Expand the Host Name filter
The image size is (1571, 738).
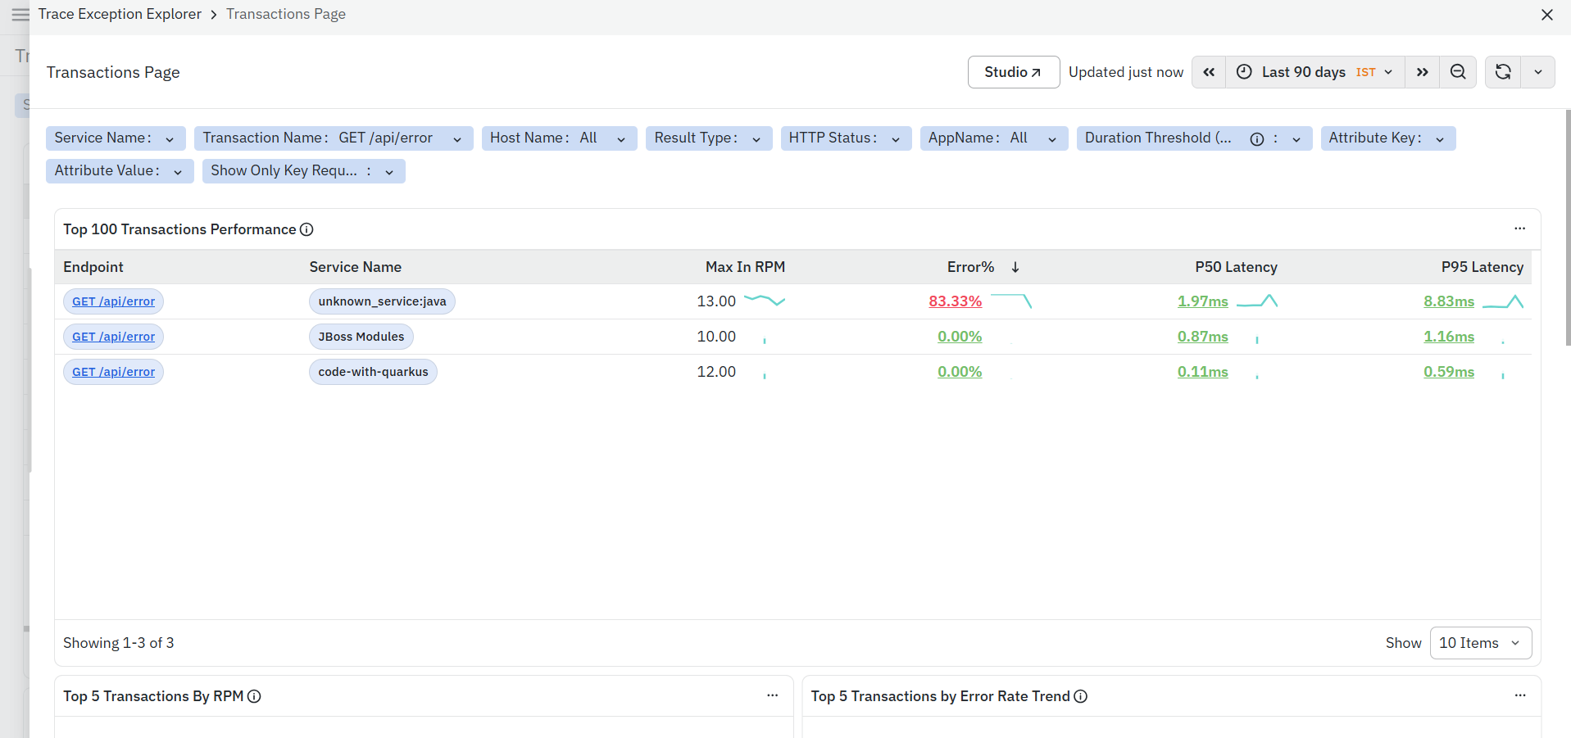[x=560, y=138]
